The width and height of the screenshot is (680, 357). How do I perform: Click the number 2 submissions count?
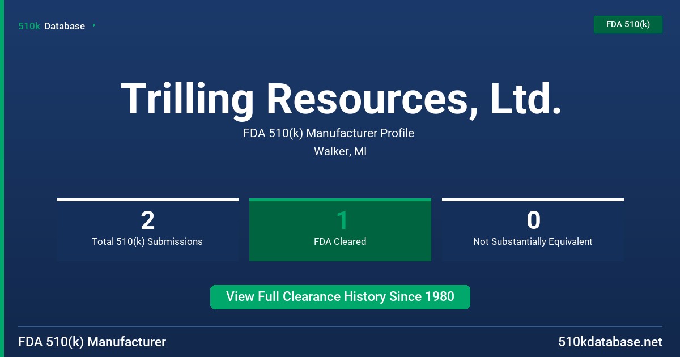tap(147, 220)
